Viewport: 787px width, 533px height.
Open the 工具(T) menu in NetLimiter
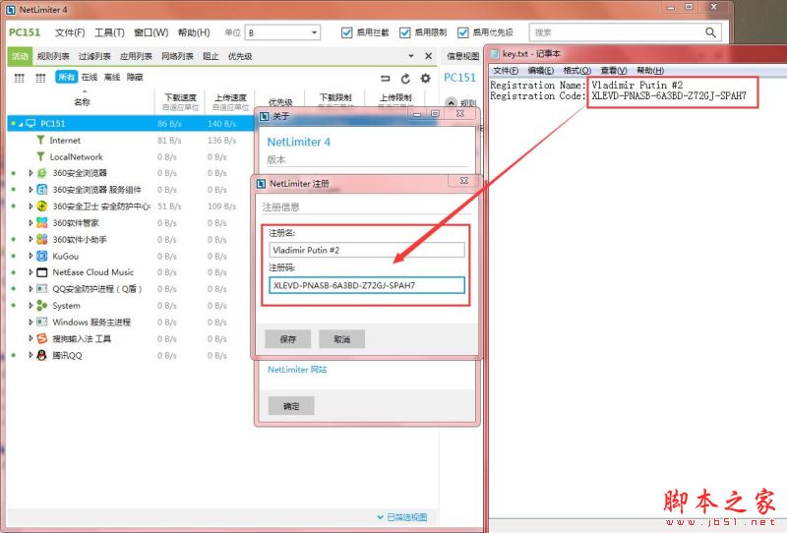pyautogui.click(x=109, y=32)
